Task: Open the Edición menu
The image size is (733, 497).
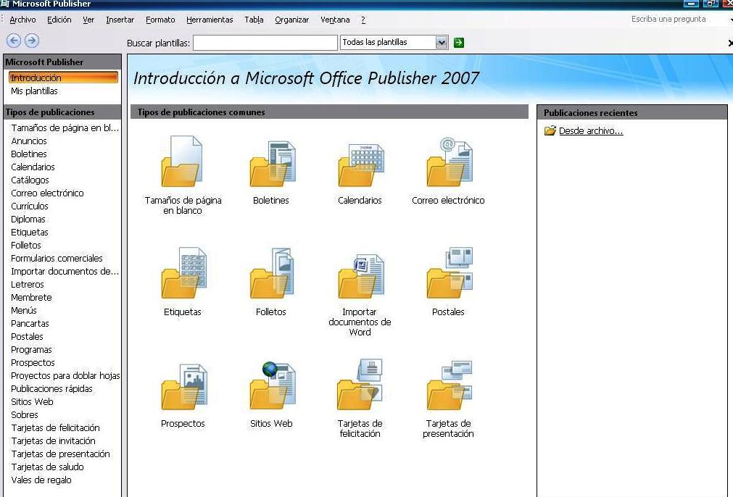Action: click(59, 20)
